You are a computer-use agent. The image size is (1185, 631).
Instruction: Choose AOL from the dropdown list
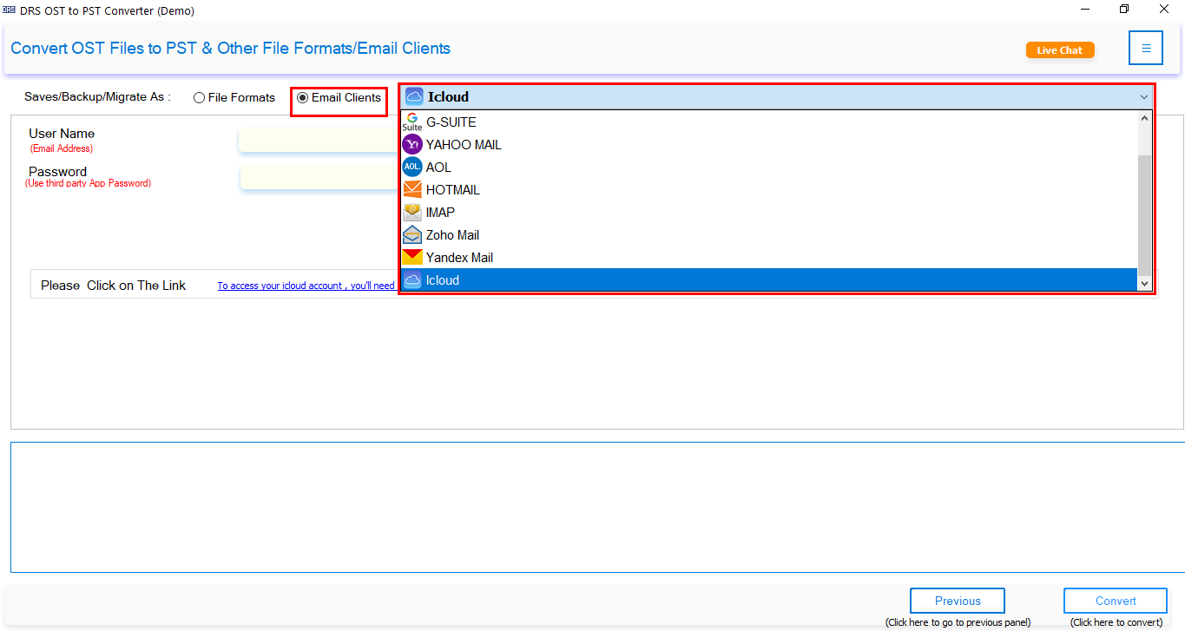pyautogui.click(x=768, y=168)
